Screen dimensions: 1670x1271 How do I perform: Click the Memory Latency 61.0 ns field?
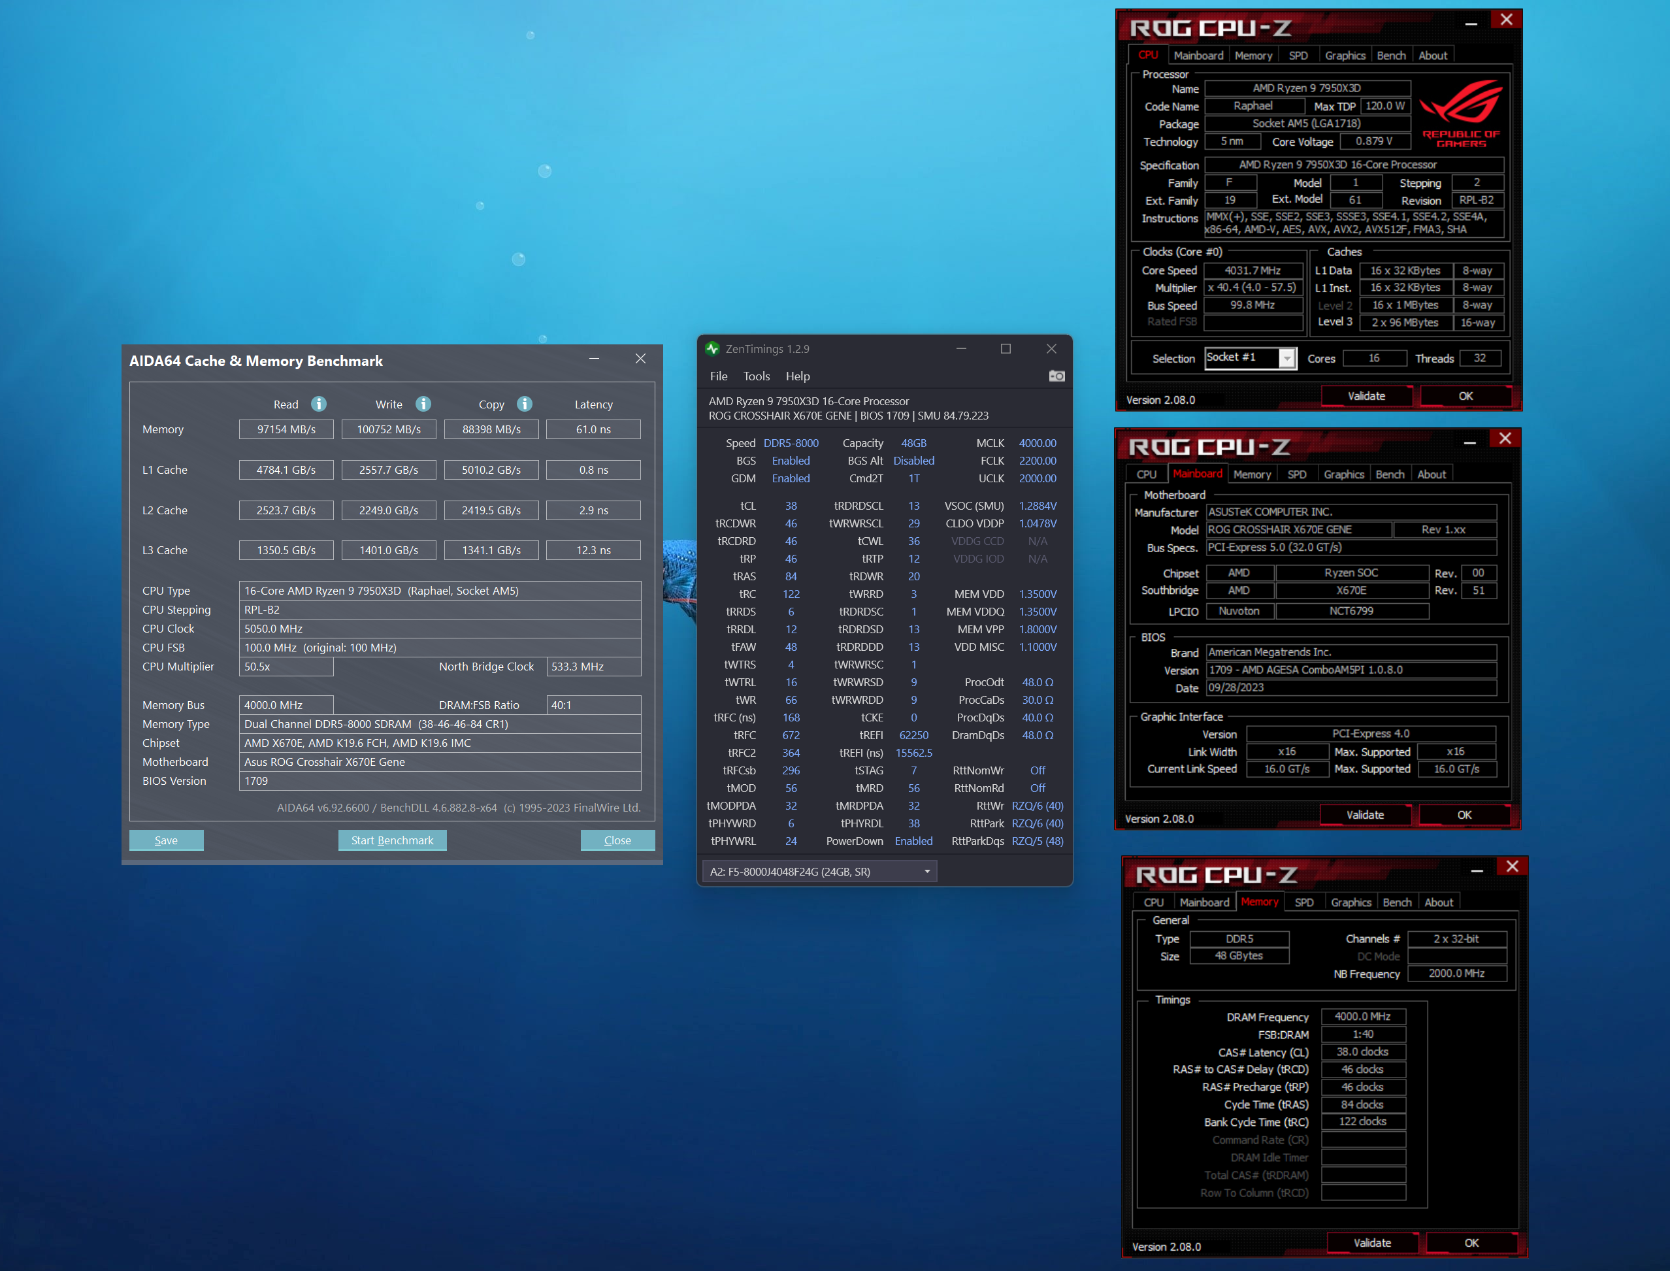click(594, 429)
